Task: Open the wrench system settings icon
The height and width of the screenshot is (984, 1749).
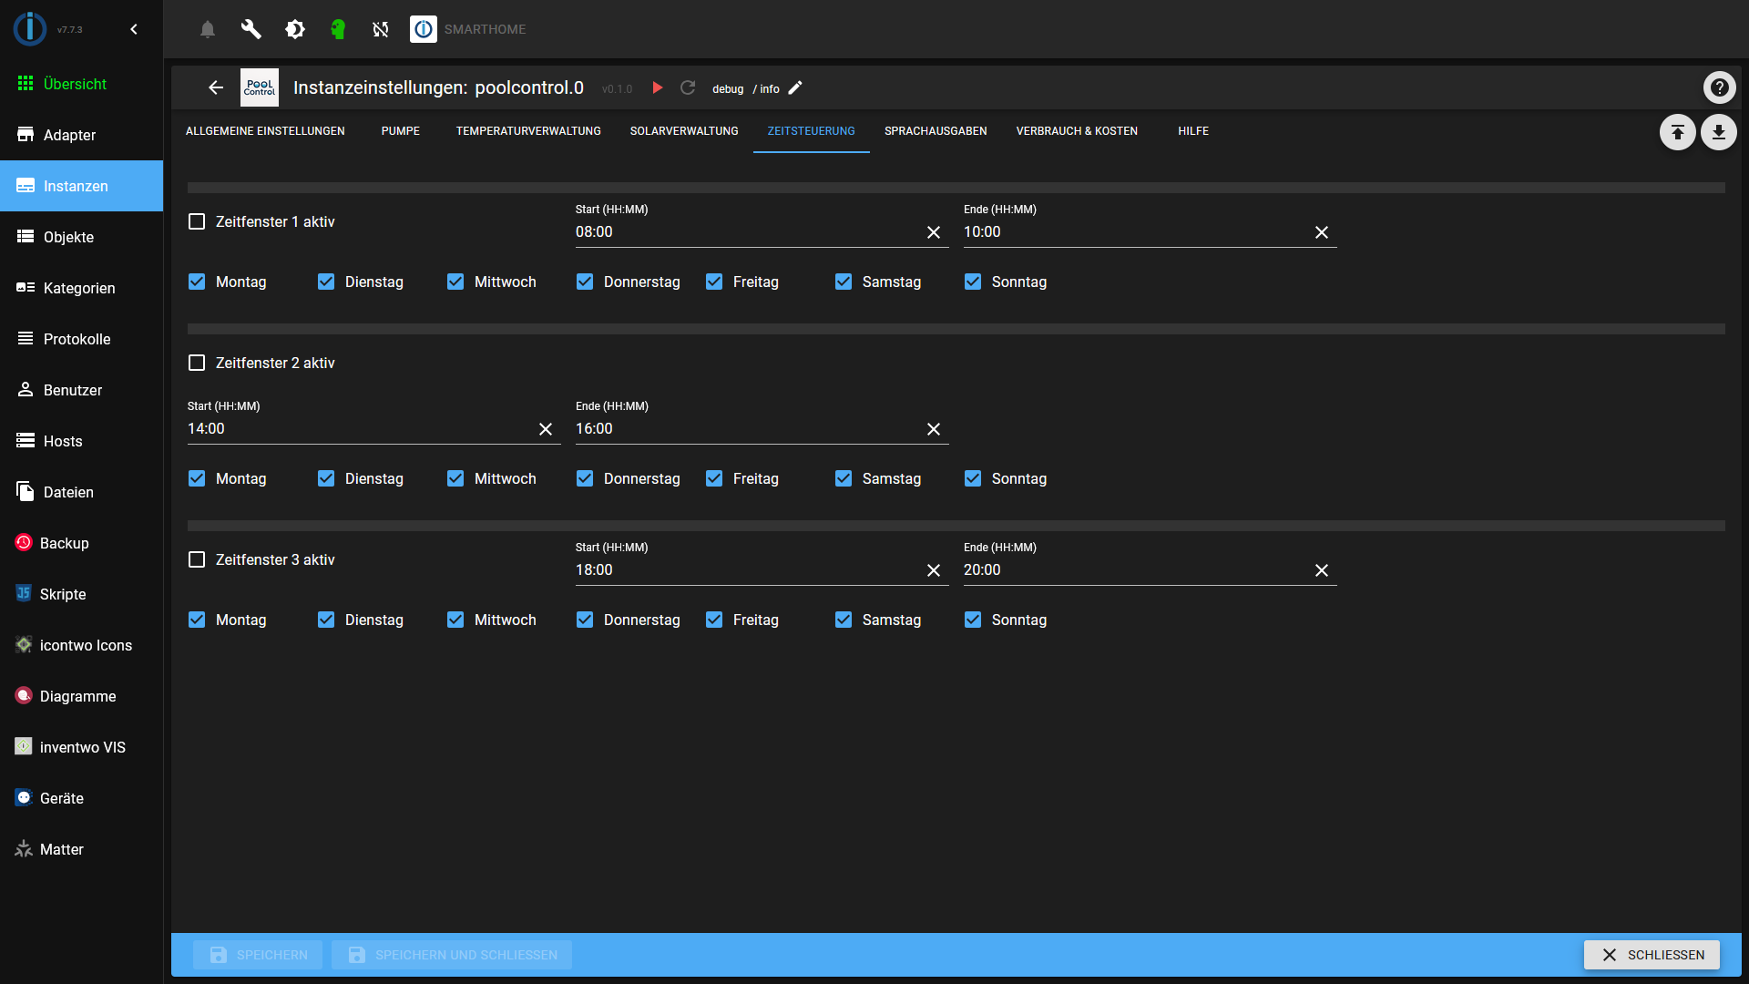Action: pos(251,29)
